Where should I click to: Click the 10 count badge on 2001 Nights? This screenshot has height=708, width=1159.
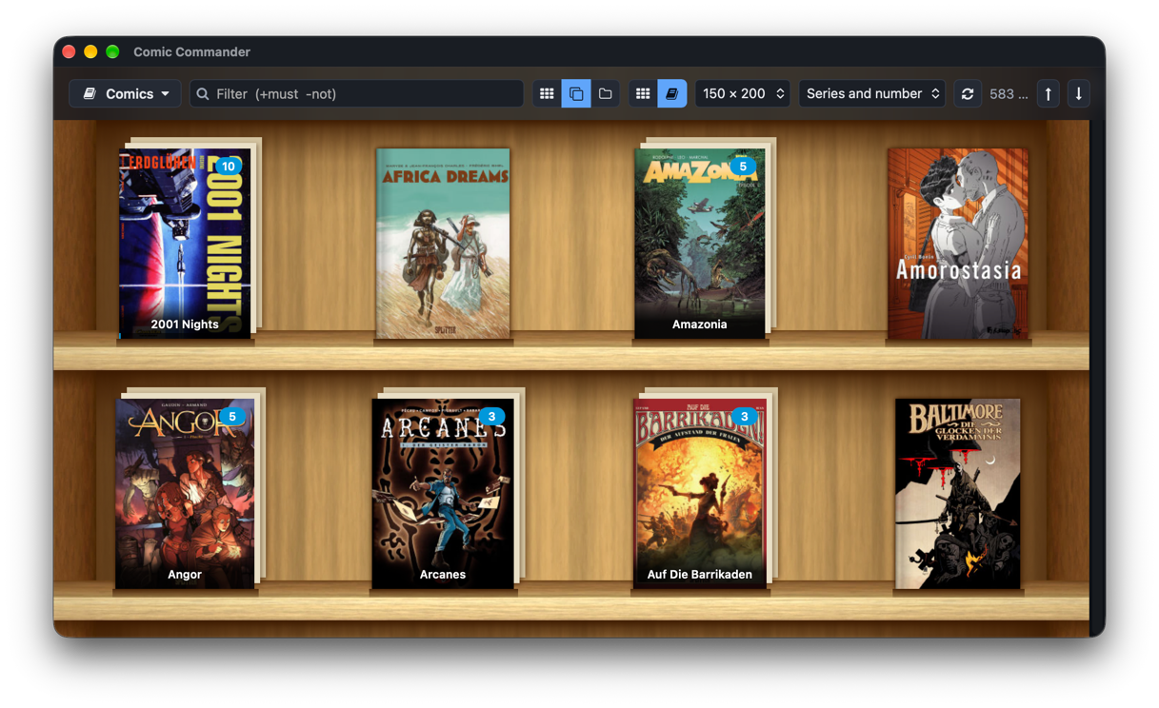click(x=227, y=167)
